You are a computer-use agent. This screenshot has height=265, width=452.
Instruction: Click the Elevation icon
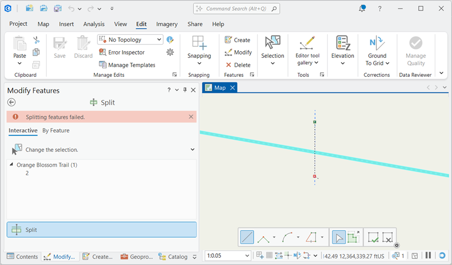[343, 43]
